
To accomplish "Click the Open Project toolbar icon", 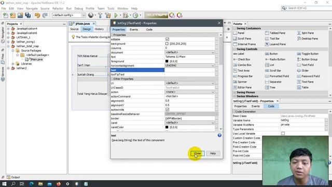I will pyautogui.click(x=20, y=15).
